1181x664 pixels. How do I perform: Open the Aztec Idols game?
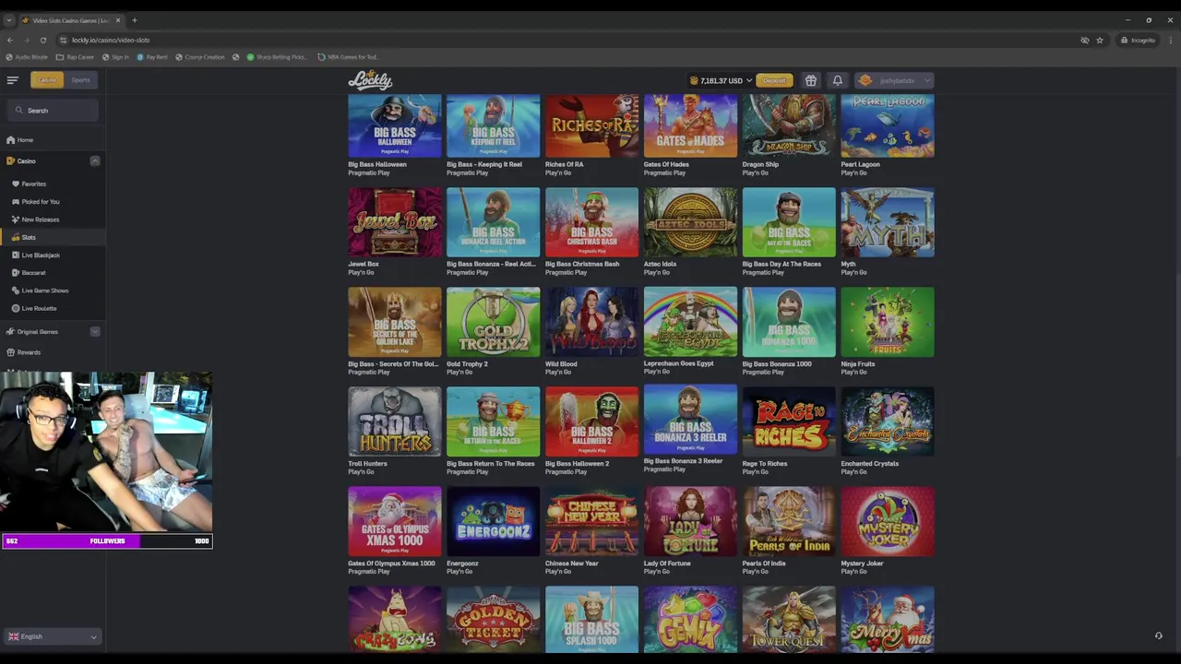[x=690, y=222]
